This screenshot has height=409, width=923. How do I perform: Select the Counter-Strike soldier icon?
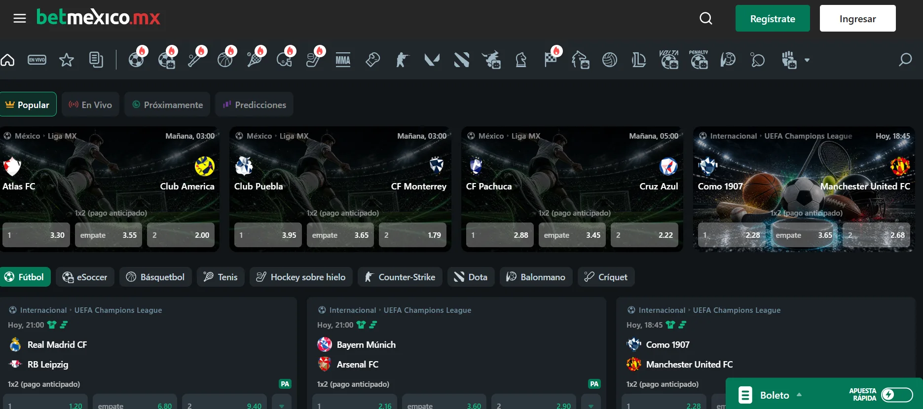pos(403,60)
